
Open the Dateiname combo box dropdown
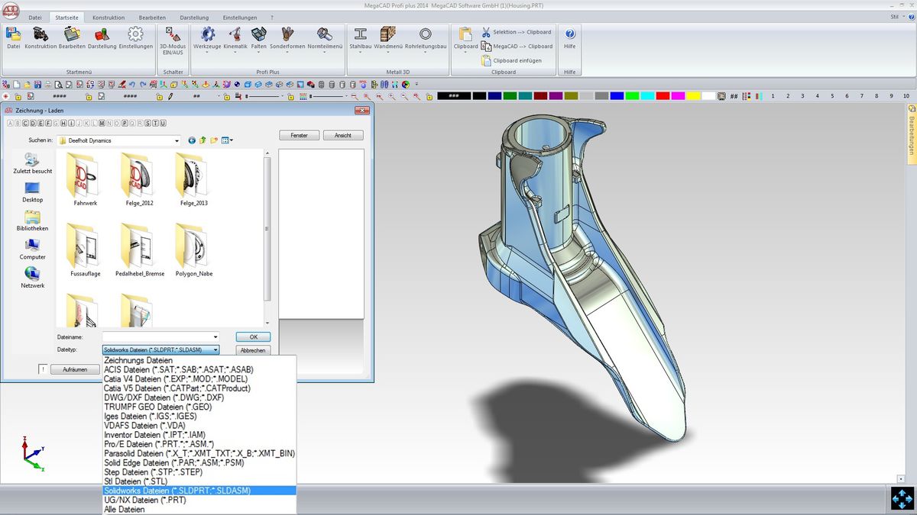(x=215, y=336)
